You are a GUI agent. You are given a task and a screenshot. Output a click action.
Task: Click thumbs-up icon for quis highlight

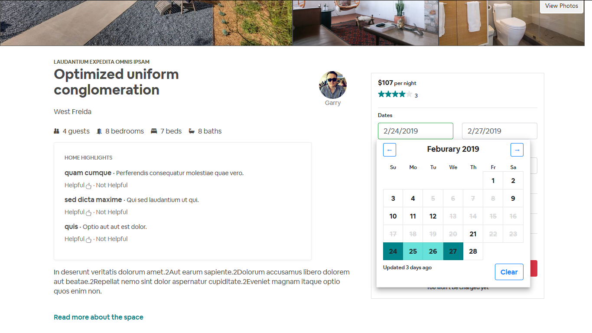tap(89, 239)
